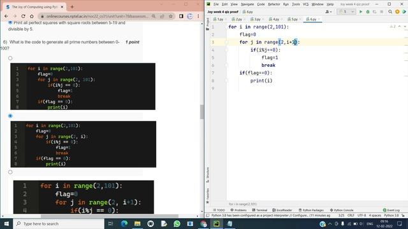408x229 pixels.
Task: Click the Windows Start button
Action: point(6,223)
